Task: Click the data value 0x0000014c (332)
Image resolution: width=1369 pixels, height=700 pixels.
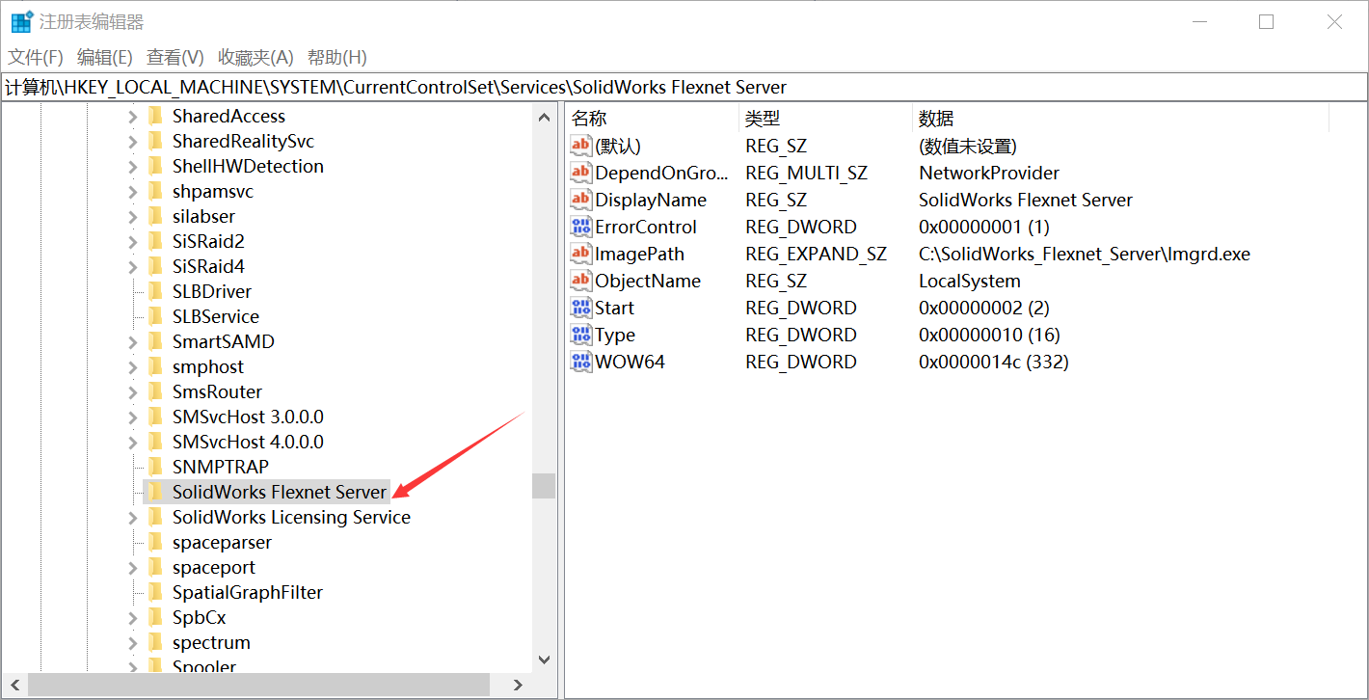Action: [994, 362]
